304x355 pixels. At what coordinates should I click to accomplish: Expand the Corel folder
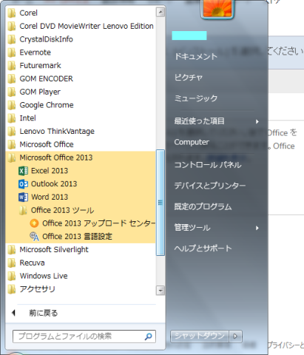[x=81, y=13]
